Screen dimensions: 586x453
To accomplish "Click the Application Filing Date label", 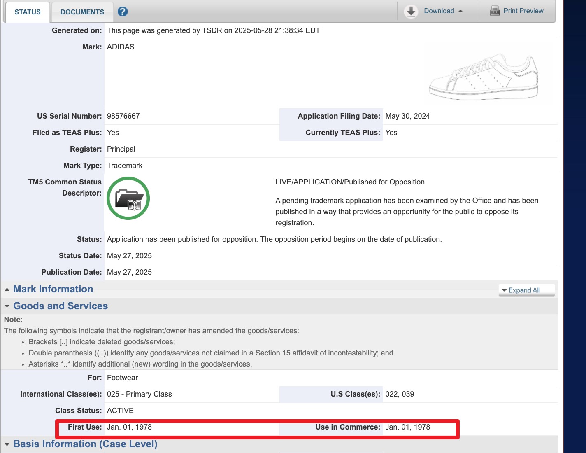I will coord(339,116).
